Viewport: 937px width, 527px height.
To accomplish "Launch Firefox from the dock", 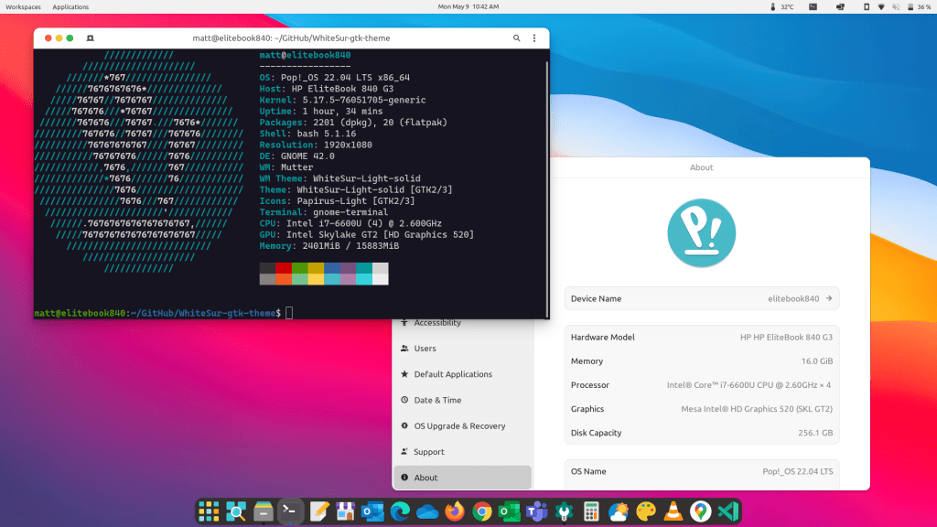I will [455, 511].
